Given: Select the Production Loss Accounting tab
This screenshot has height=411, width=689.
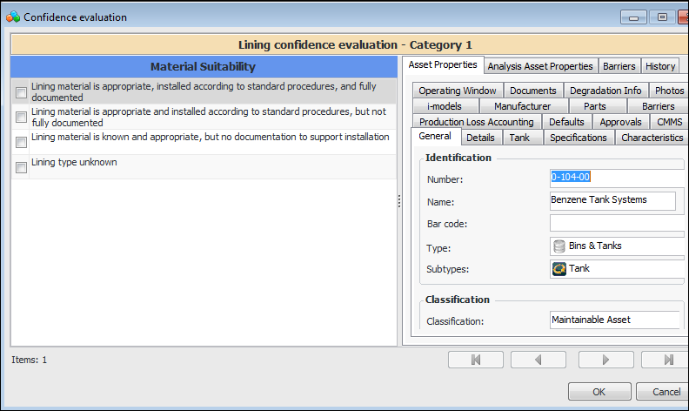Looking at the screenshot, I should (x=477, y=122).
